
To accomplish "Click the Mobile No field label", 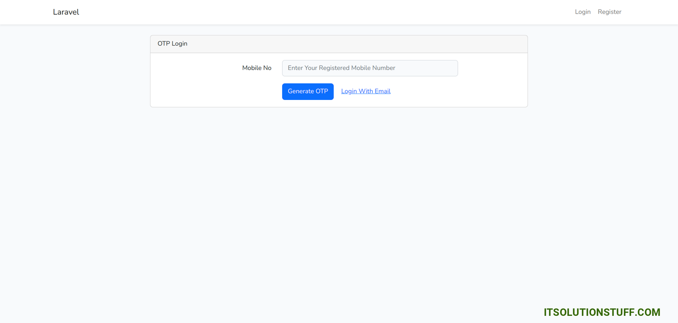I will (x=256, y=68).
